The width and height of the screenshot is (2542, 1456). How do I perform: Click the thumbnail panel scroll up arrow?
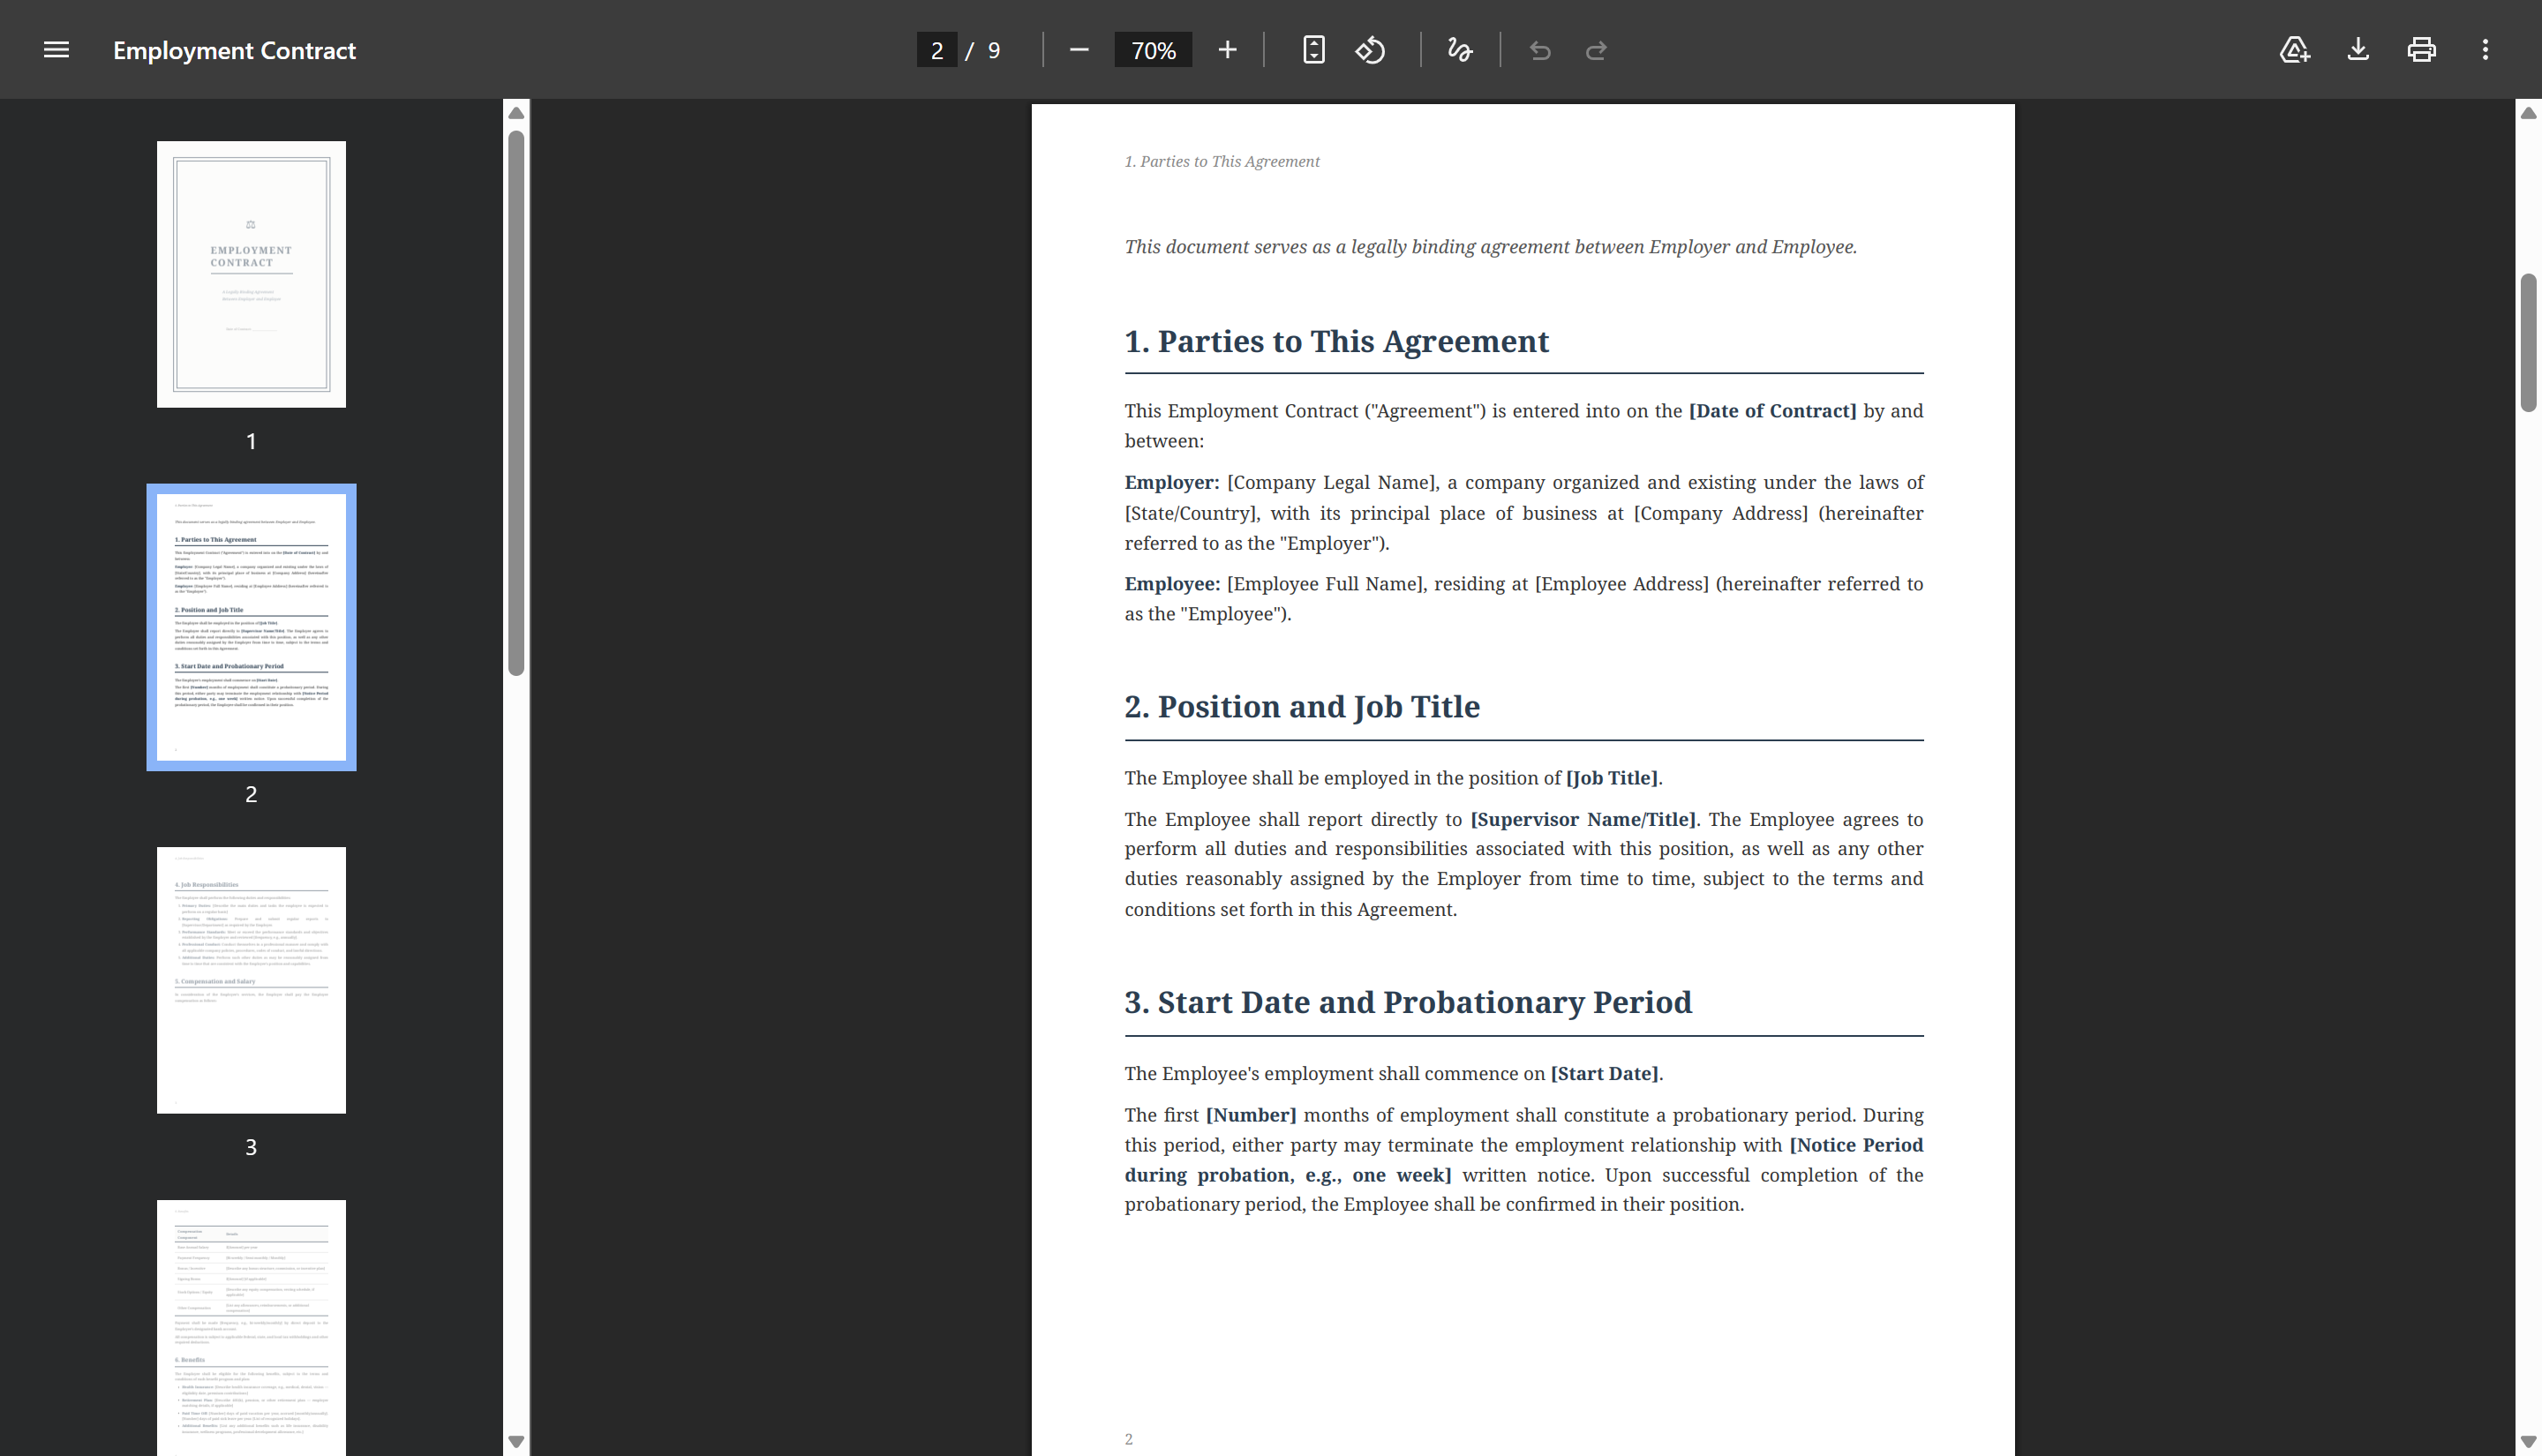click(x=516, y=113)
